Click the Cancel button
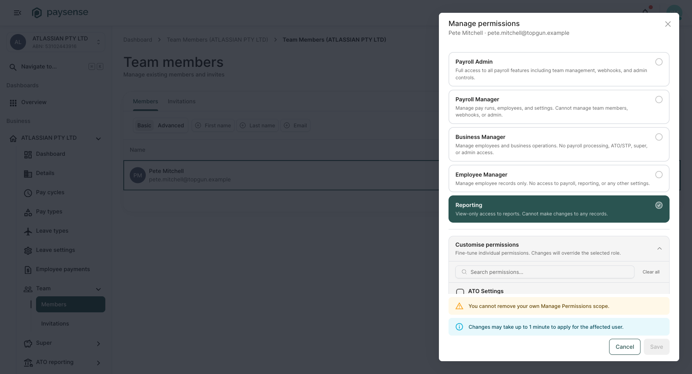This screenshot has height=374, width=692. click(625, 347)
